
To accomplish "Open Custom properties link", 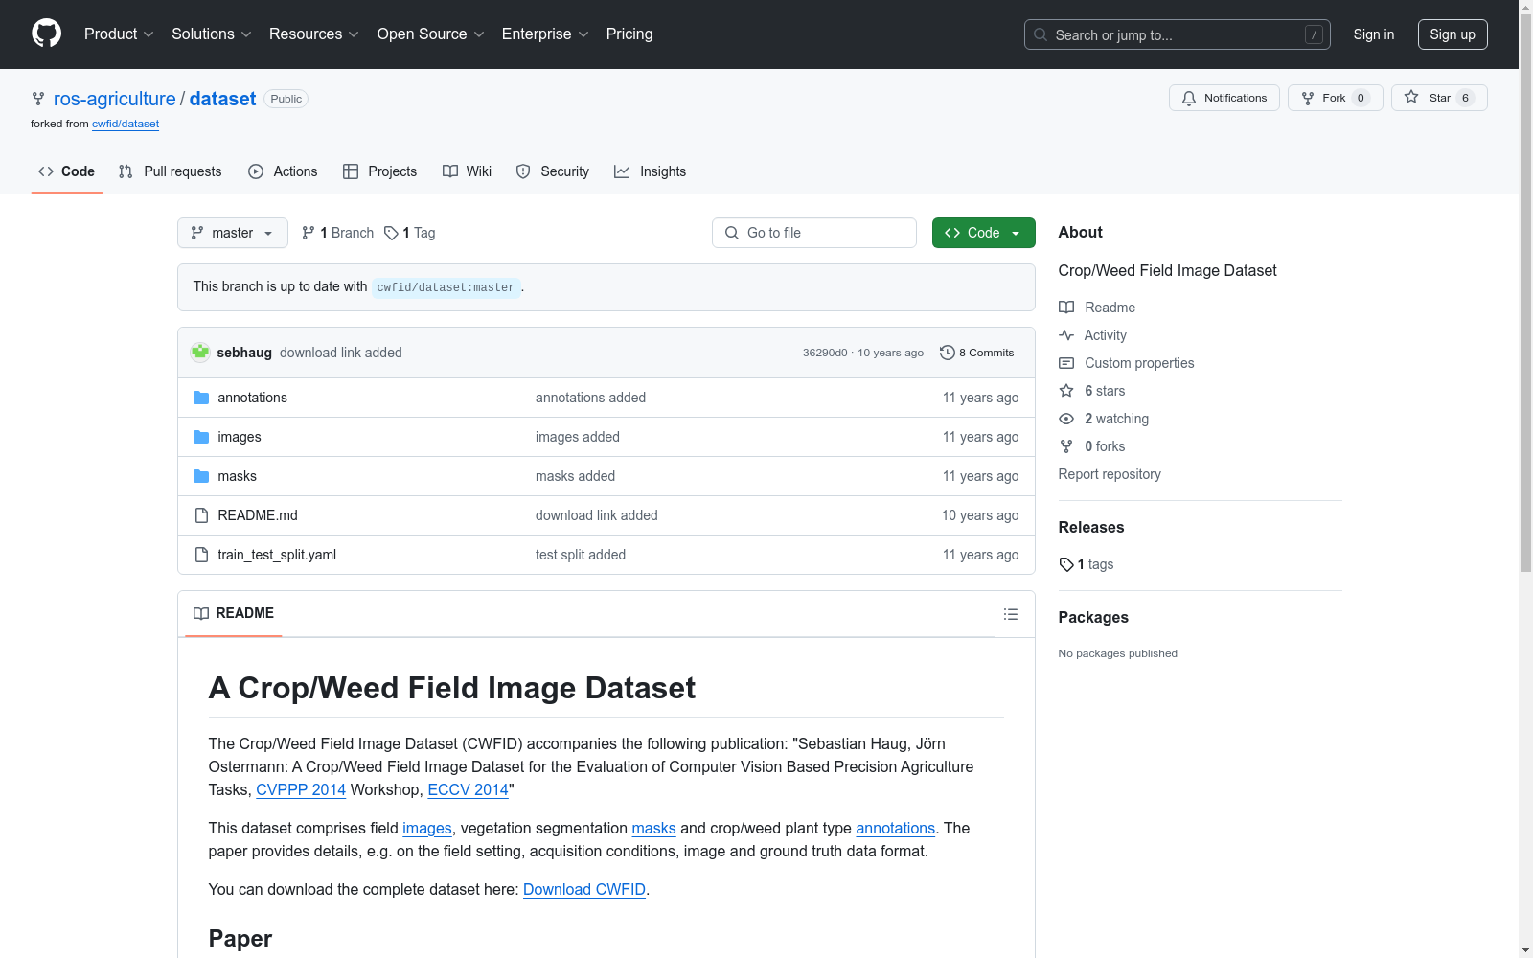I will 1127,363.
